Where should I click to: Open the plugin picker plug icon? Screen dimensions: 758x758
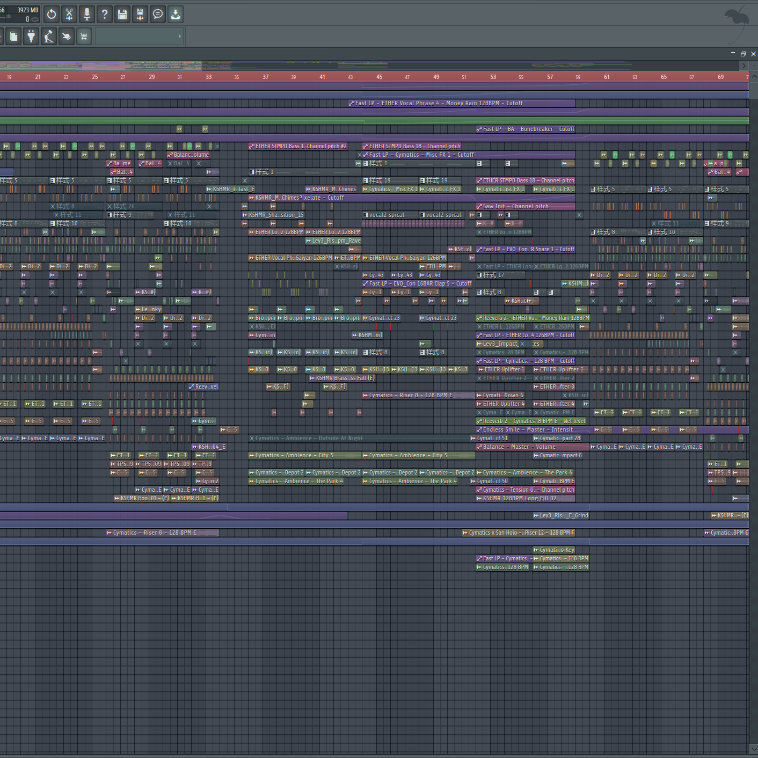point(31,36)
